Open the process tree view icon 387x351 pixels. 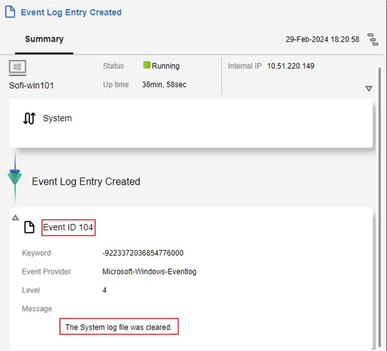click(x=373, y=39)
